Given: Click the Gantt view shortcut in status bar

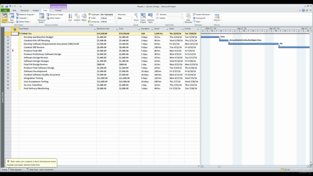Looking at the screenshot, I should pyautogui.click(x=282, y=170).
